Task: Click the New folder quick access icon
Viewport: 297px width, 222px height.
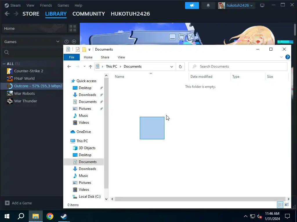Action: point(84,49)
